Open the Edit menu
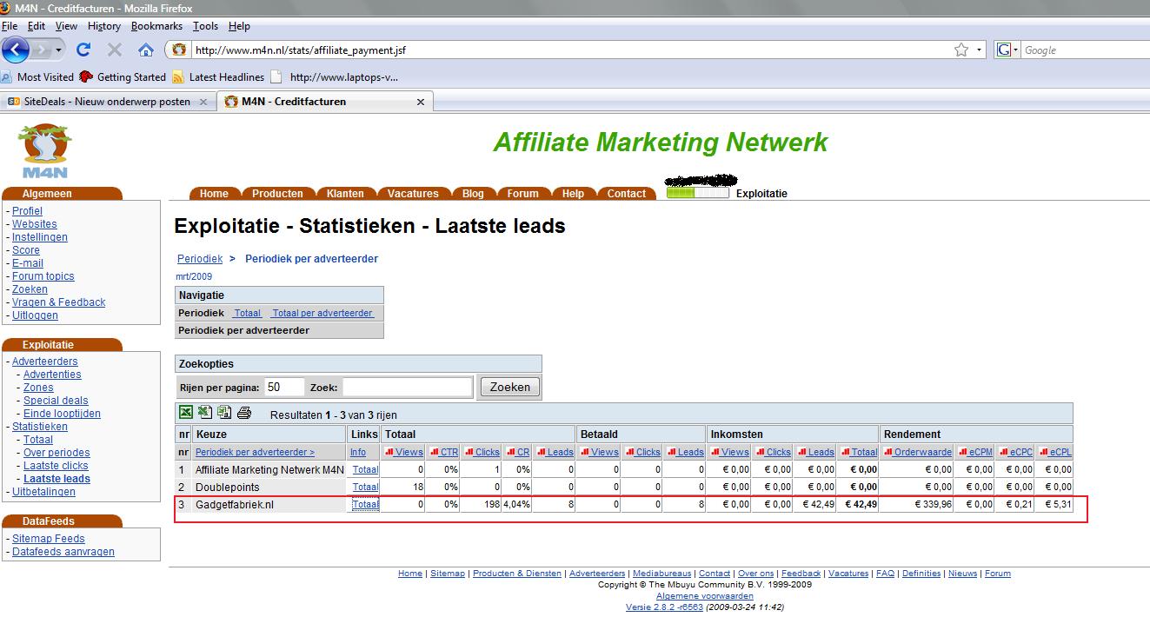The image size is (1150, 617). [37, 26]
